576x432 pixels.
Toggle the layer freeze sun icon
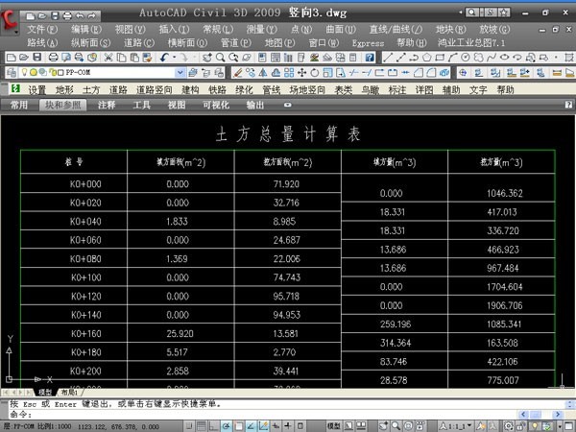pyautogui.click(x=34, y=72)
